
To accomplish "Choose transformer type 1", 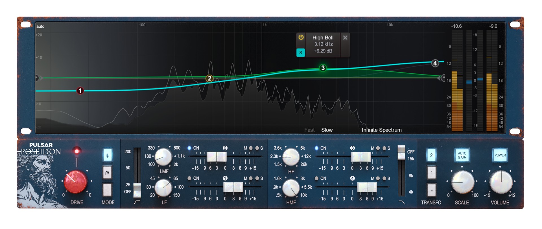I will 431,173.
